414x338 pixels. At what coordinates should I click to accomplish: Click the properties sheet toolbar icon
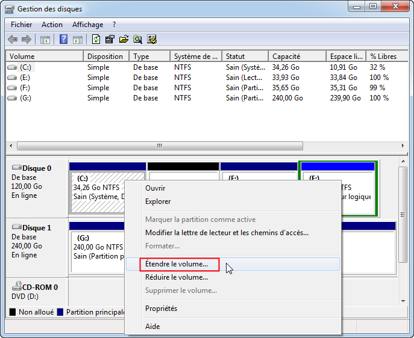[x=110, y=40]
